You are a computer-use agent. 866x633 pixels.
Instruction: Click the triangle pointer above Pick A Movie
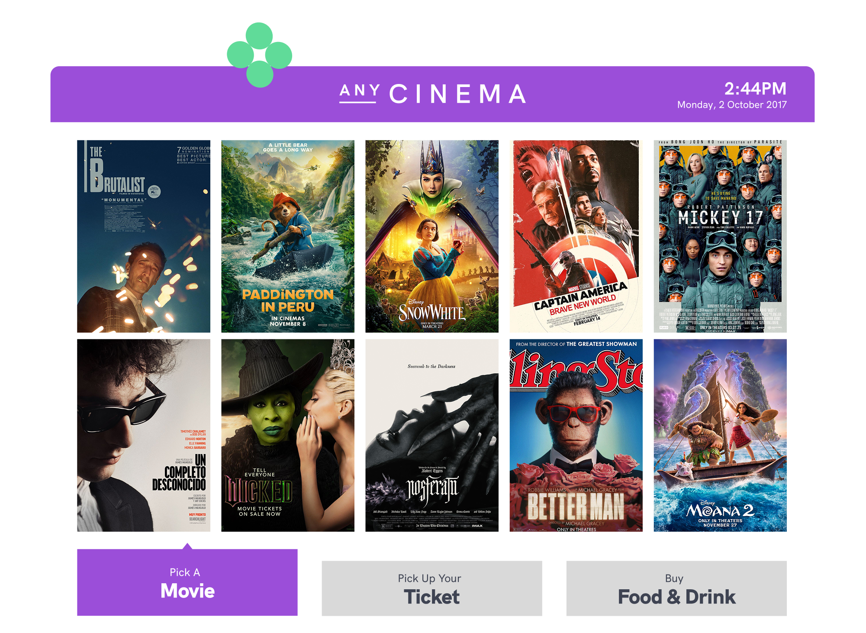(x=187, y=546)
